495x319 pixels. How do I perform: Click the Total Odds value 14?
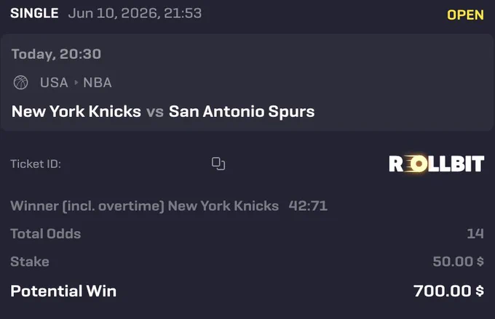click(475, 233)
